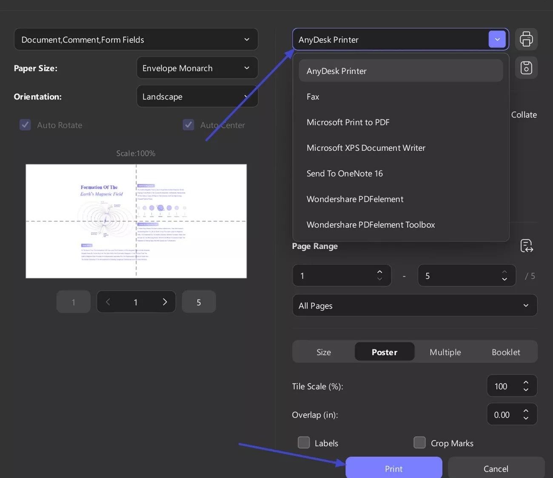The width and height of the screenshot is (553, 478).
Task: Go to the previous preview page arrow
Action: click(108, 302)
